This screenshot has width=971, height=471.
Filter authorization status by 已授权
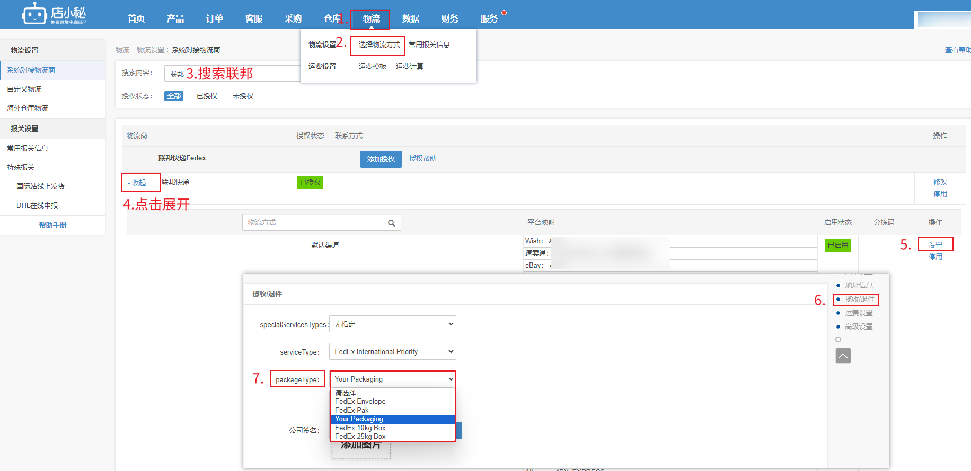click(207, 96)
